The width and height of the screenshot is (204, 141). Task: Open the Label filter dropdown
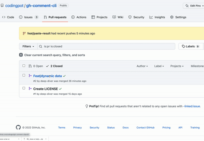point(159,66)
